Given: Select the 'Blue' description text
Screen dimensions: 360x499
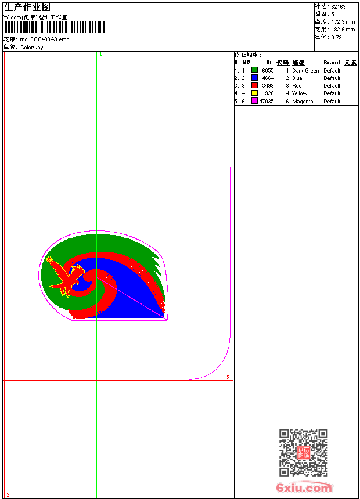Looking at the screenshot, I should click(297, 78).
